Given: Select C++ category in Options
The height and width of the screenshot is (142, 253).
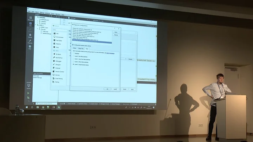Looking at the screenshot, I should coord(56,51).
